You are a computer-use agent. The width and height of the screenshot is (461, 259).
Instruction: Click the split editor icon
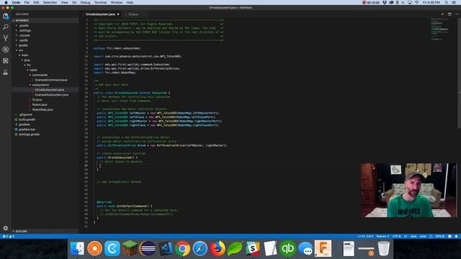pos(449,14)
